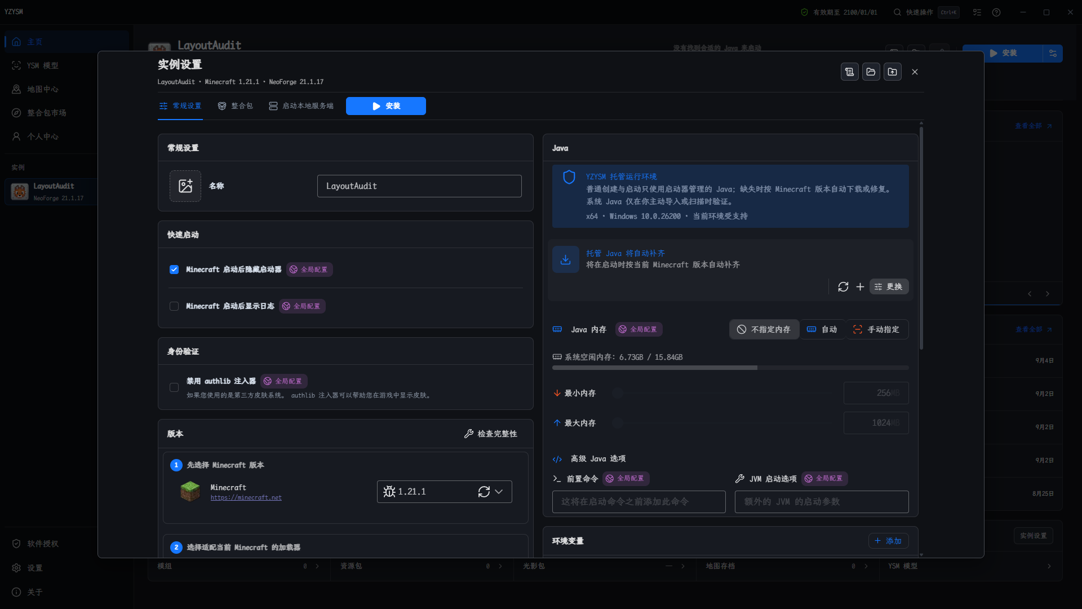Open launch options beside background 安装 button

1053,53
